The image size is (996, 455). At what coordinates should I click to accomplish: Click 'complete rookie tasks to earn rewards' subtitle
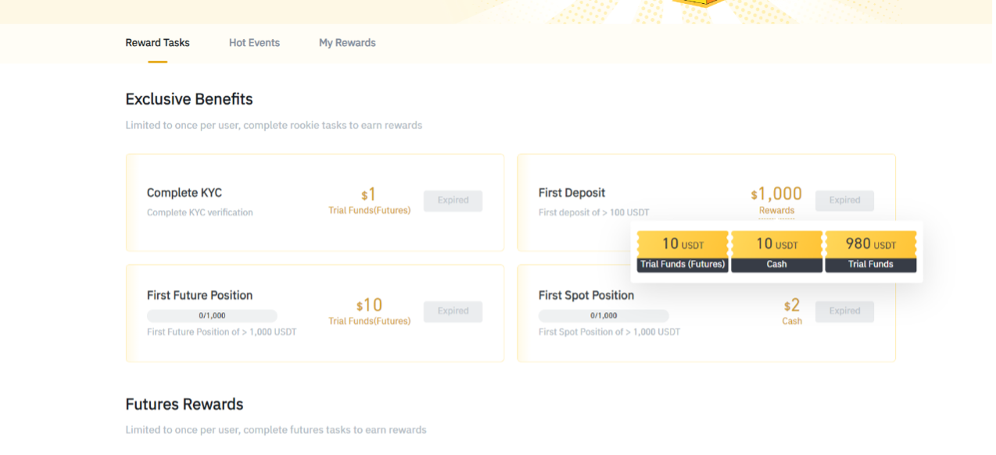click(x=333, y=125)
